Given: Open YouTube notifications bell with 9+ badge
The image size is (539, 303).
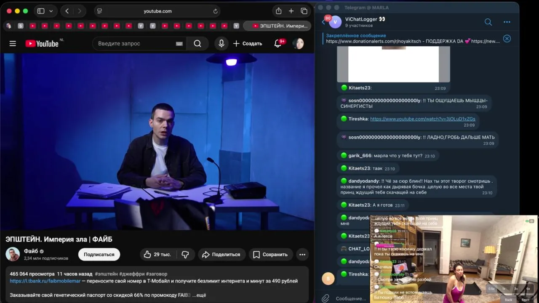Looking at the screenshot, I should [278, 43].
